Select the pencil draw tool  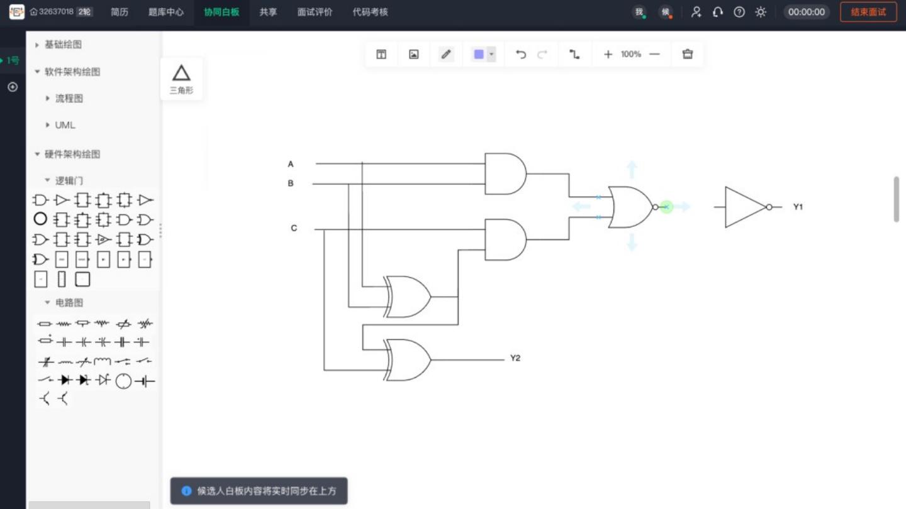pos(446,55)
